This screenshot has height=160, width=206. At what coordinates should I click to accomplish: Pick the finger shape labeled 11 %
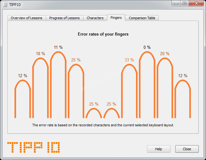tap(58, 85)
